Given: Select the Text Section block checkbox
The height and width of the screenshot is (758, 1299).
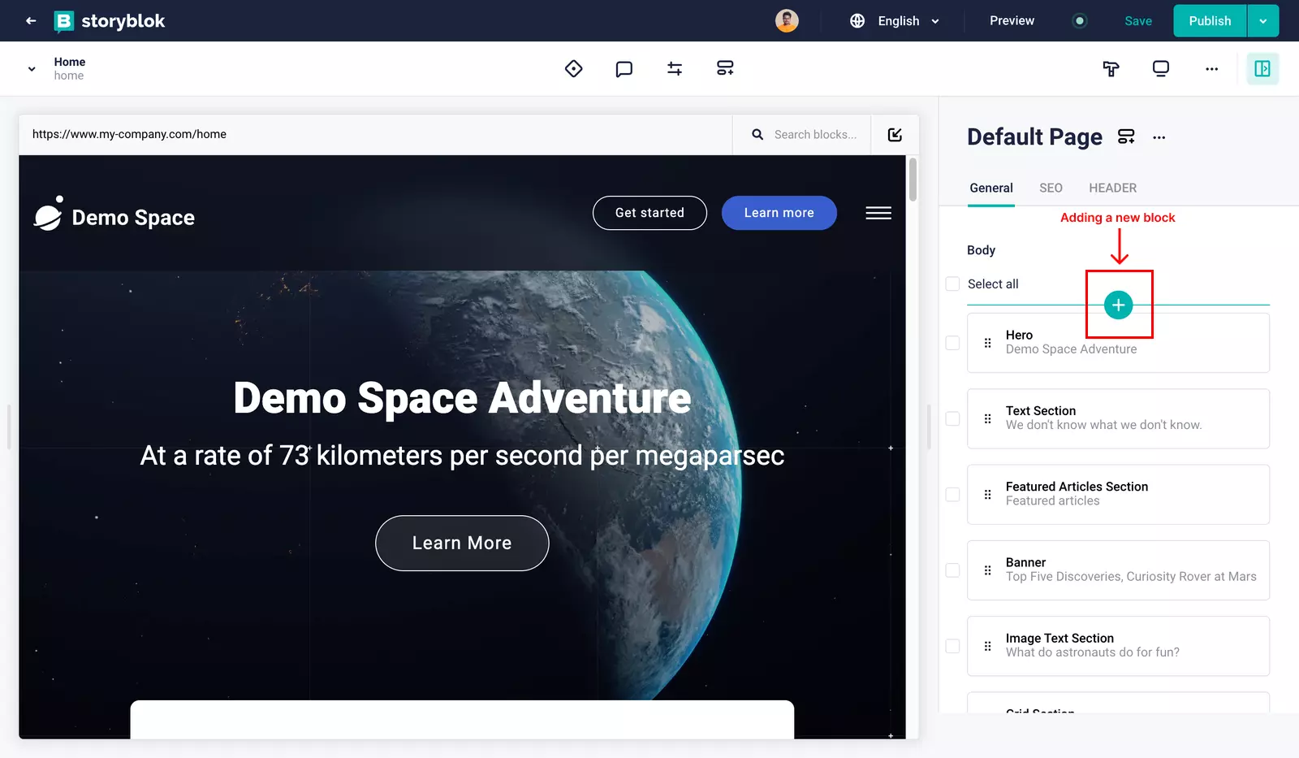Looking at the screenshot, I should pos(952,418).
